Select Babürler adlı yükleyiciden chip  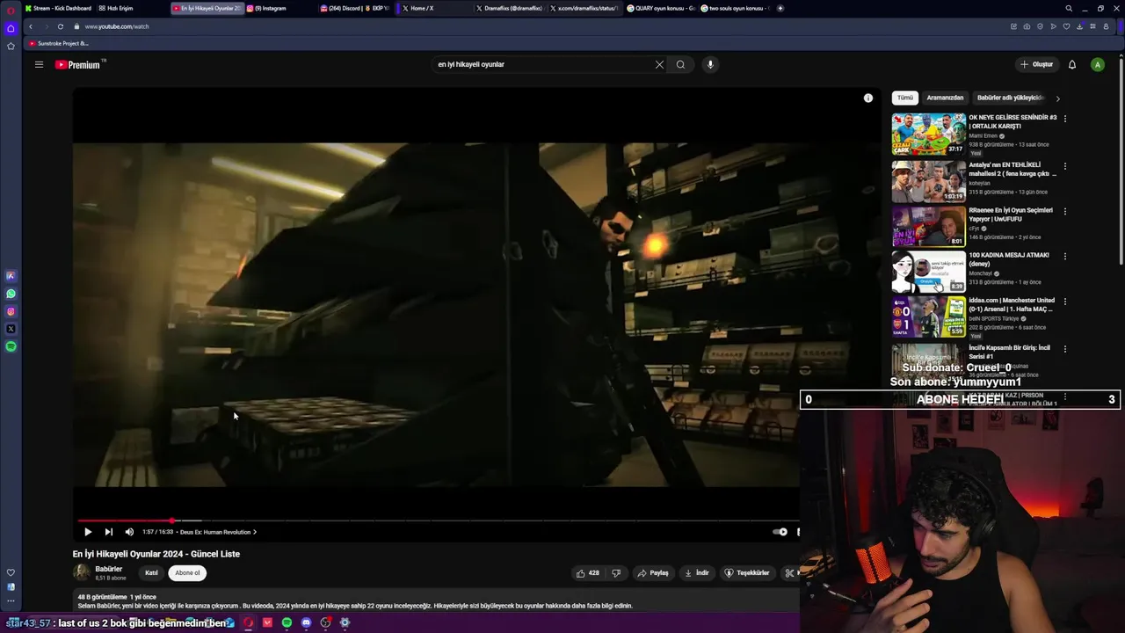click(1010, 98)
